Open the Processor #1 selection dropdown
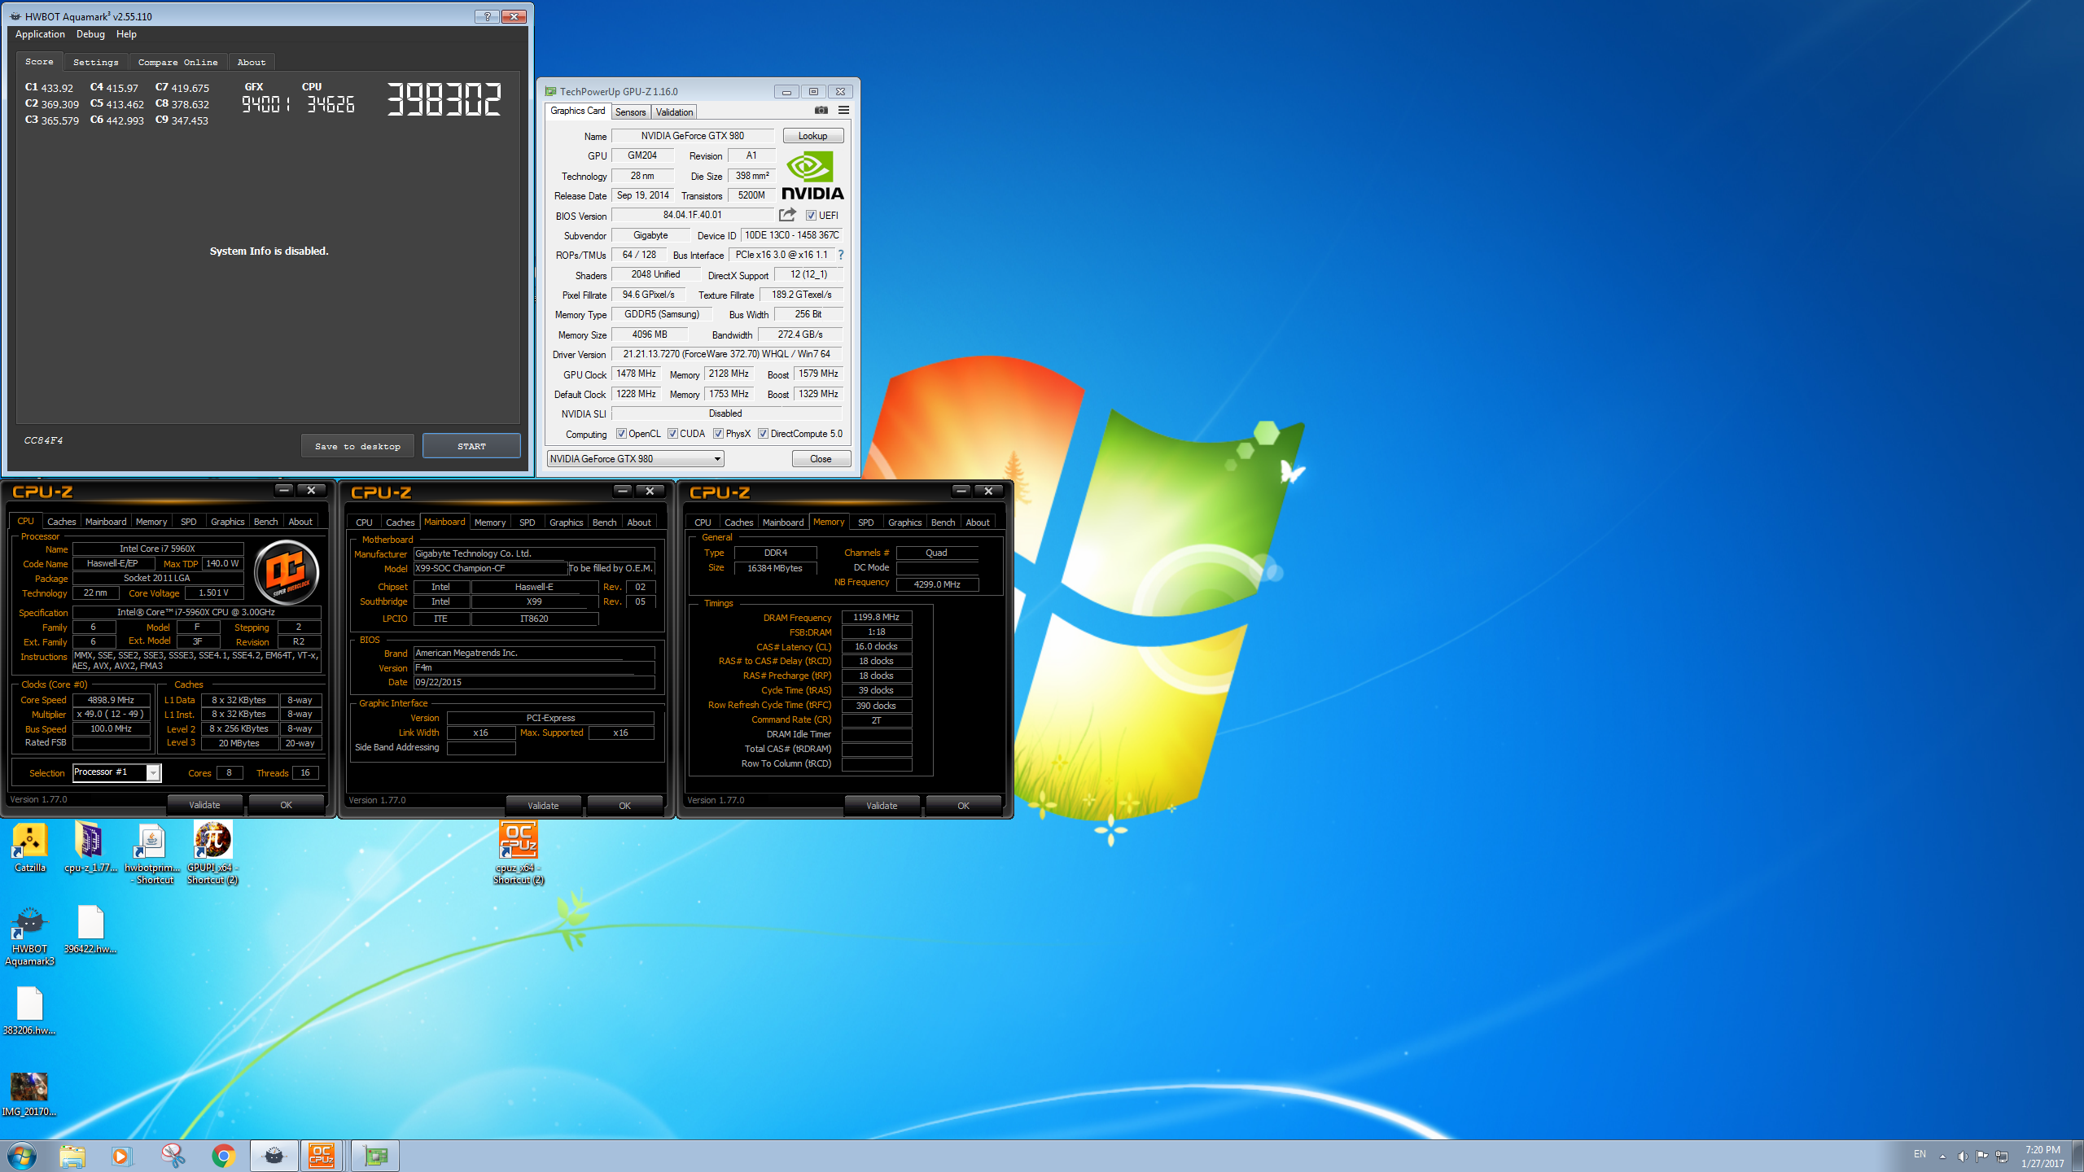This screenshot has height=1172, width=2084. 116,772
